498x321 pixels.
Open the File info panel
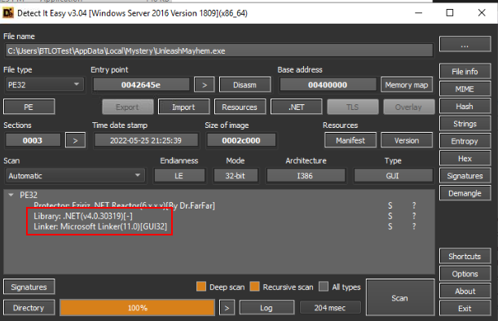[465, 72]
